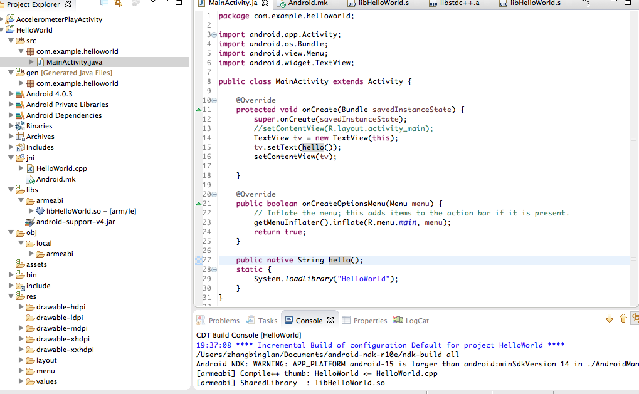Expand the values folder
This screenshot has width=639, height=394.
21,381
